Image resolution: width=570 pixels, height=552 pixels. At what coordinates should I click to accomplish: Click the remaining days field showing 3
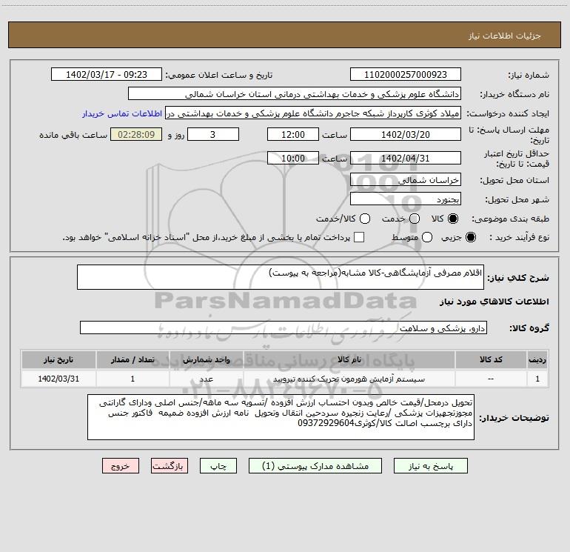[x=213, y=135]
